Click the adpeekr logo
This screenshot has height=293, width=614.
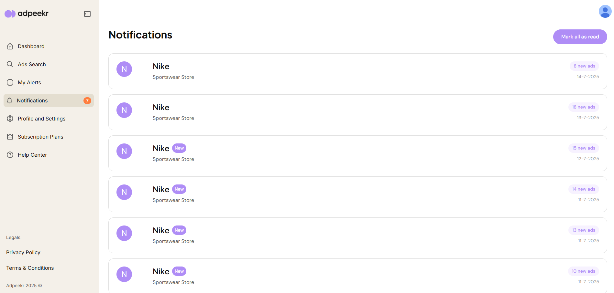point(27,14)
